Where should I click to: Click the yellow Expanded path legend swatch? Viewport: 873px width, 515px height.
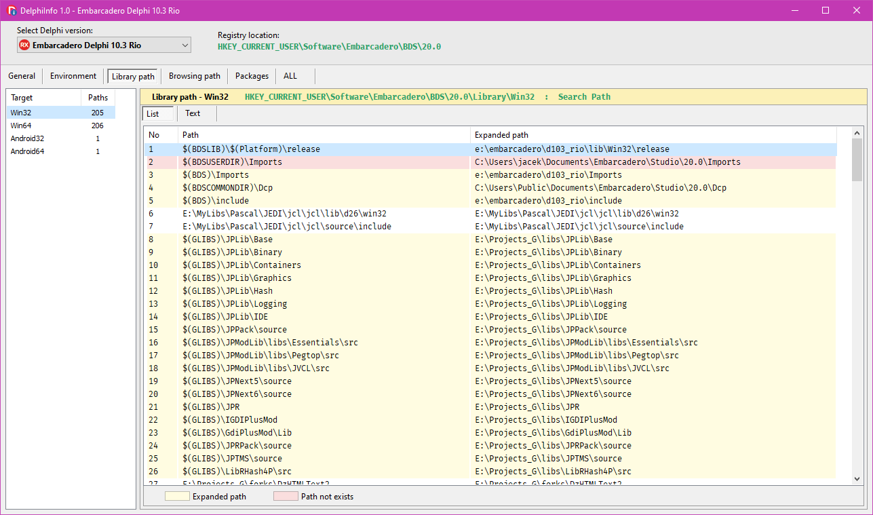[x=176, y=497]
